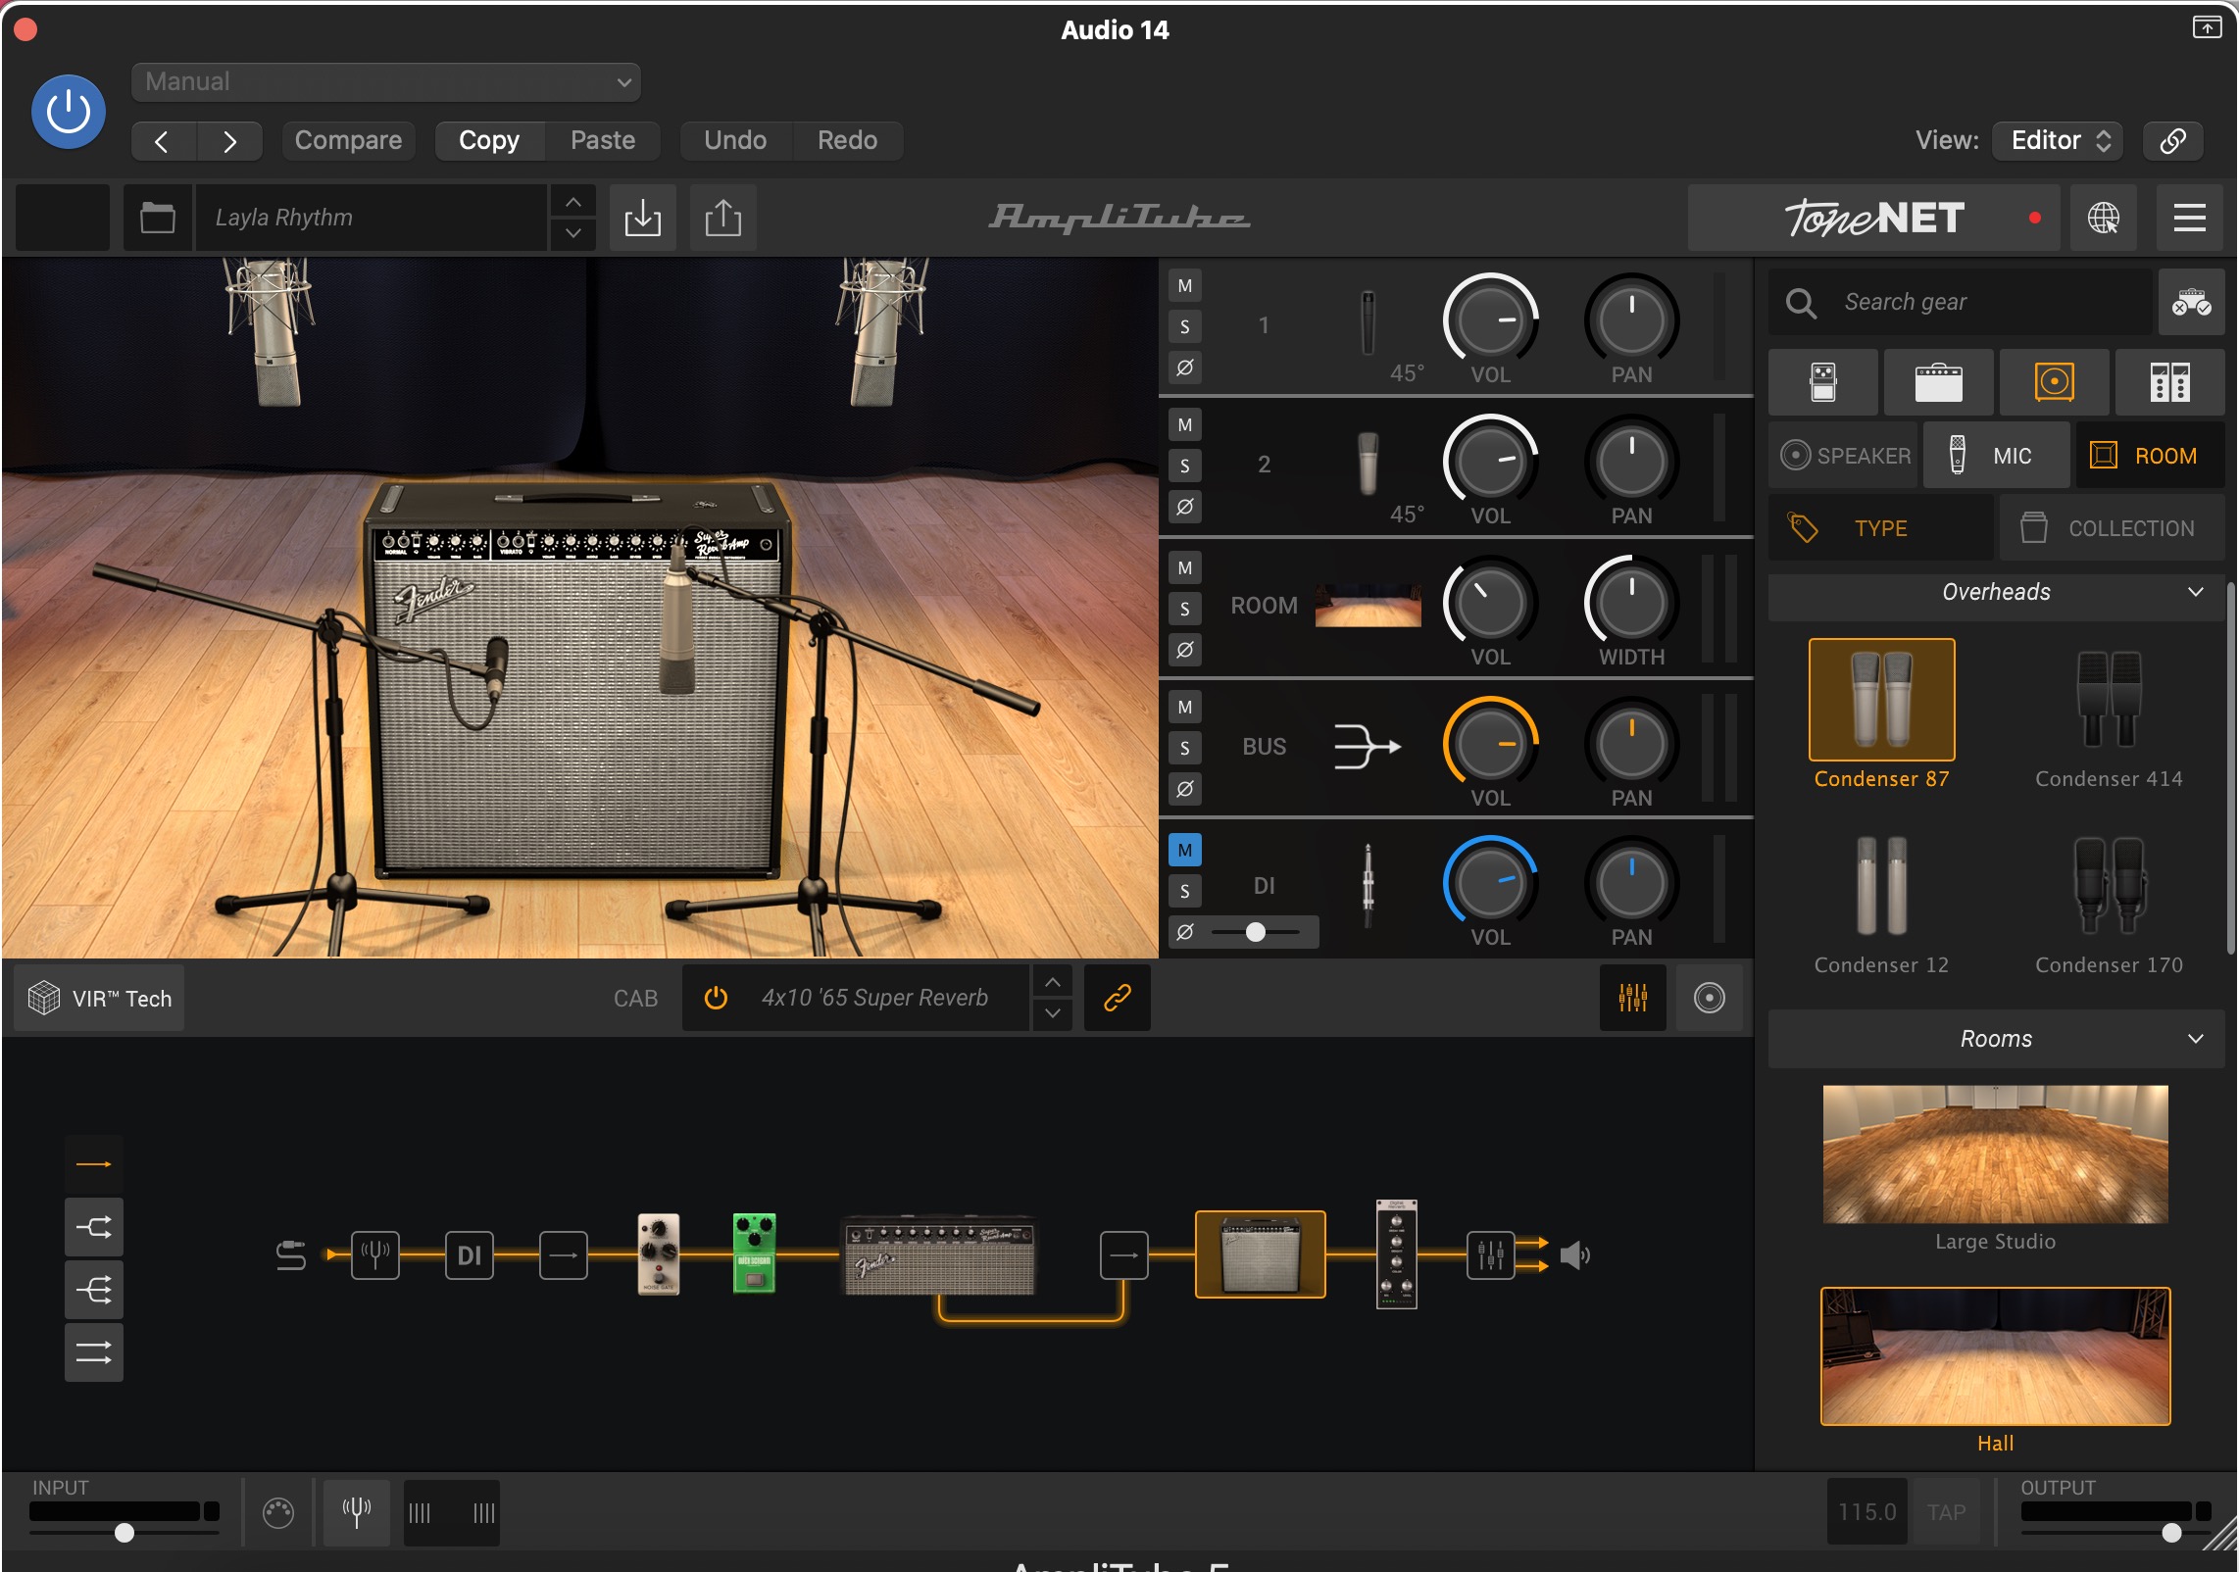Click the export preset share icon
Image resolution: width=2239 pixels, height=1572 pixels.
pyautogui.click(x=723, y=218)
